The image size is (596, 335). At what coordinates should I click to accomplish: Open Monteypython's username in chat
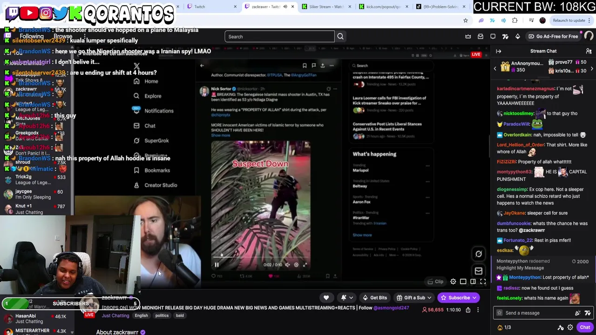click(x=525, y=277)
